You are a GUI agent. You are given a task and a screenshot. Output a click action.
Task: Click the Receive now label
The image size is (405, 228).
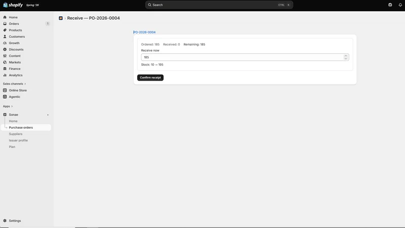coord(150,50)
